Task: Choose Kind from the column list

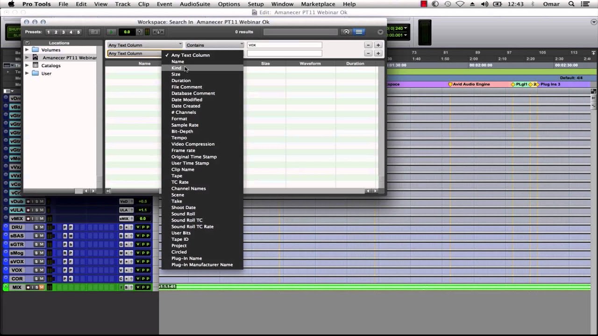Action: click(202, 68)
